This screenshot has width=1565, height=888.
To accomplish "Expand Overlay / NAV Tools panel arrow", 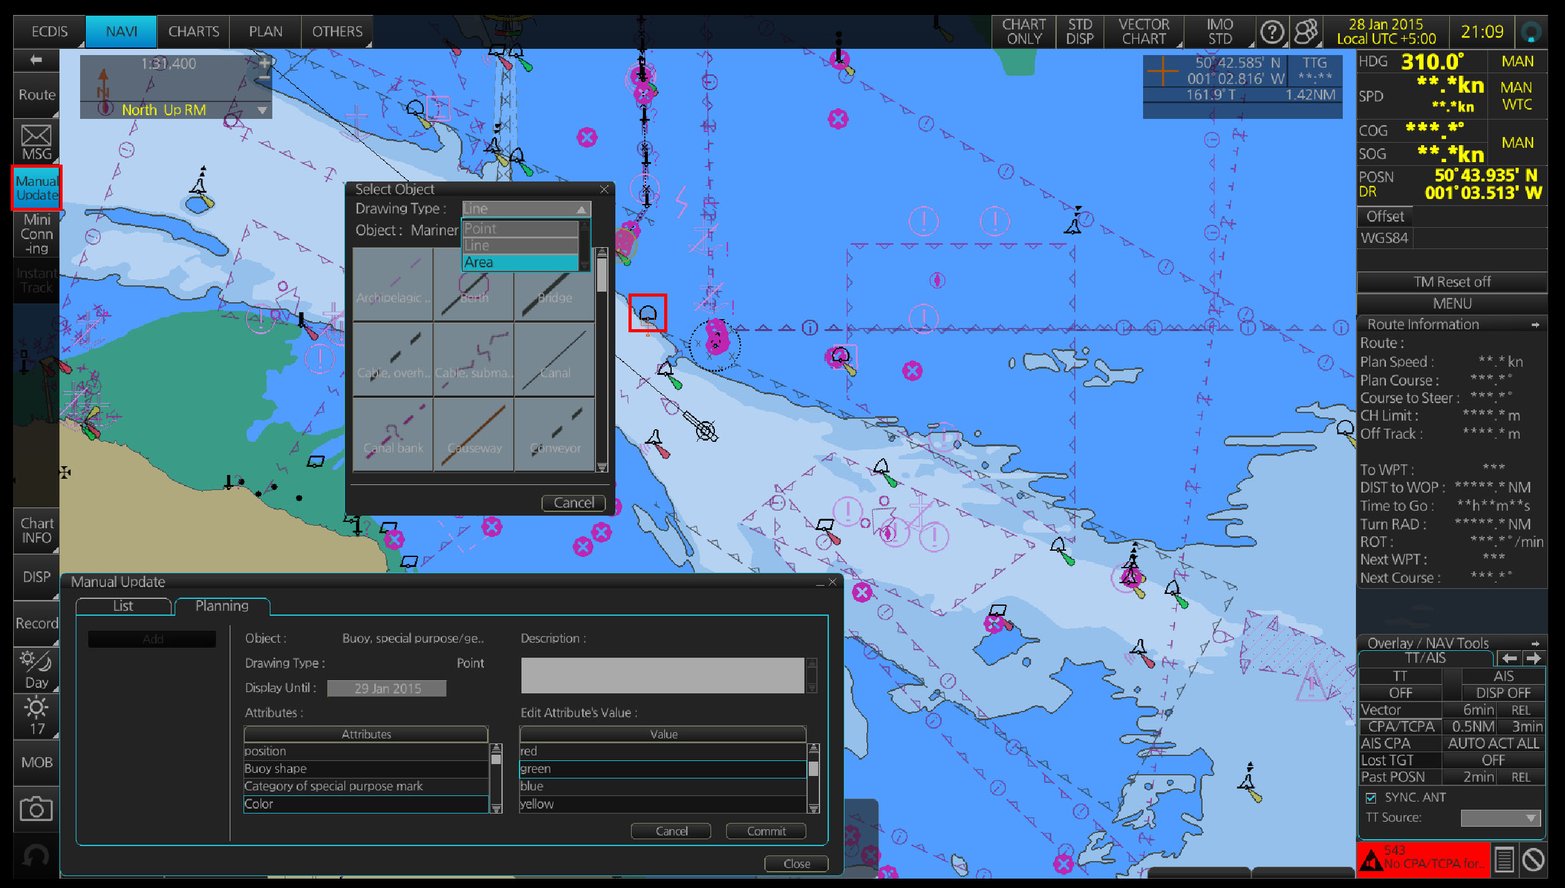I will (1535, 643).
